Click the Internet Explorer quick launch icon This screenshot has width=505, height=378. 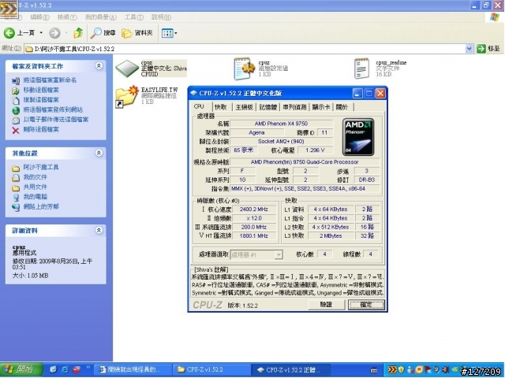[x=65, y=370]
